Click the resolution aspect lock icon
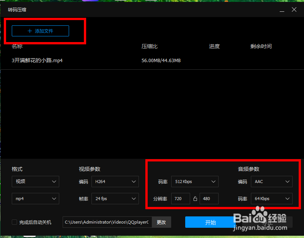 [195, 199]
